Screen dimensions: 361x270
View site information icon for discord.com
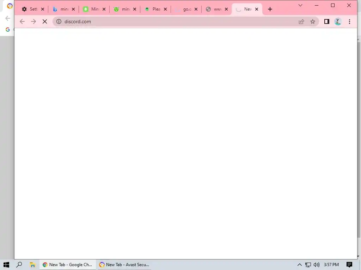[x=59, y=21]
